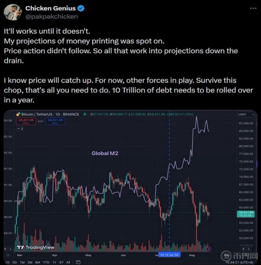The height and width of the screenshot is (265, 261).
Task: Select the YTD time range tab
Action: (46, 262)
